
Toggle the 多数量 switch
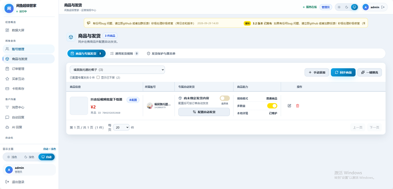[x=272, y=106]
